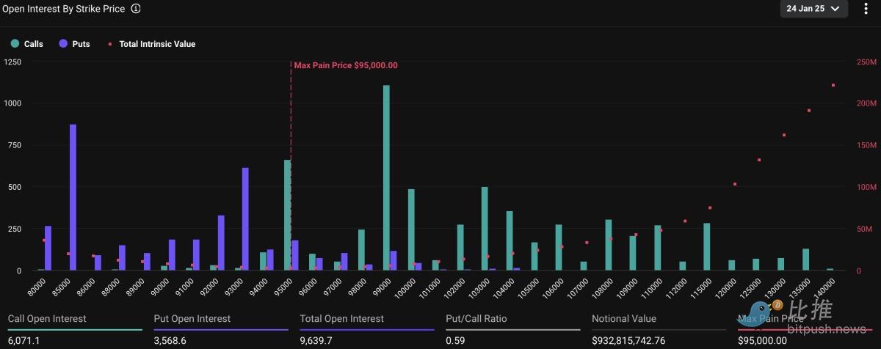Toggle the Calls legend series

click(27, 44)
